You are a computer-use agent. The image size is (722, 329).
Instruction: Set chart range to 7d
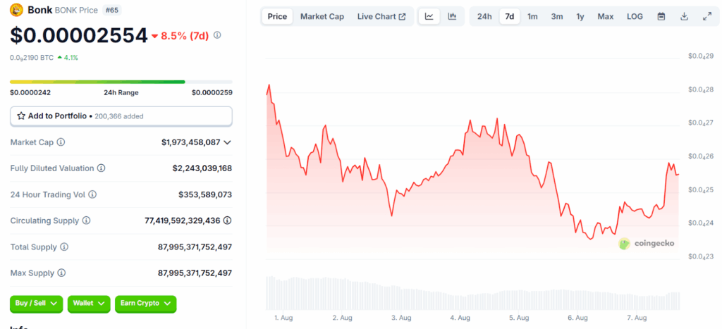click(510, 17)
